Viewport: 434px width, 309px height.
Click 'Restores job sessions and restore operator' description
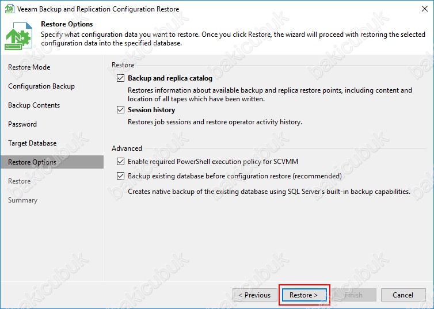coord(215,122)
